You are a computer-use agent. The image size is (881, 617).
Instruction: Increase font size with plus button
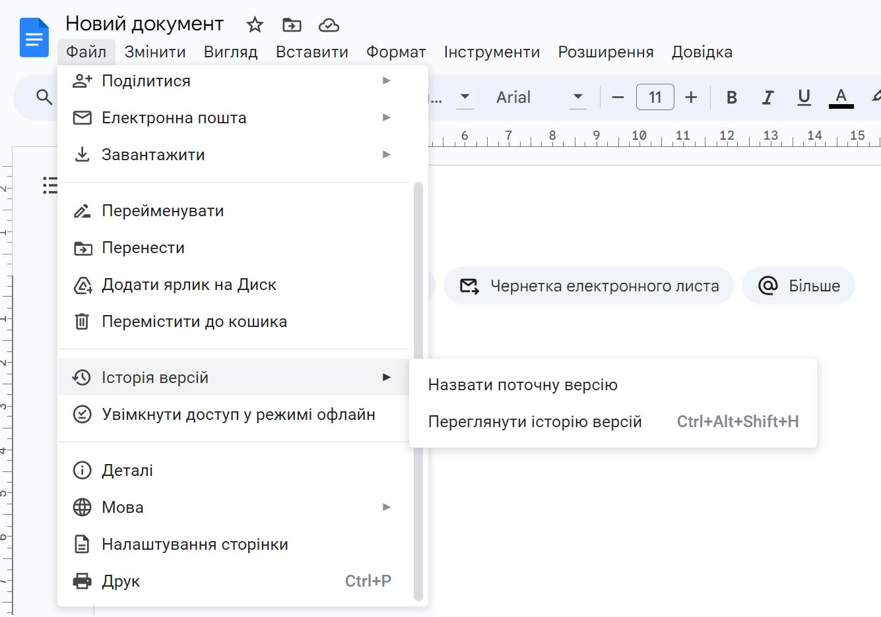(691, 98)
